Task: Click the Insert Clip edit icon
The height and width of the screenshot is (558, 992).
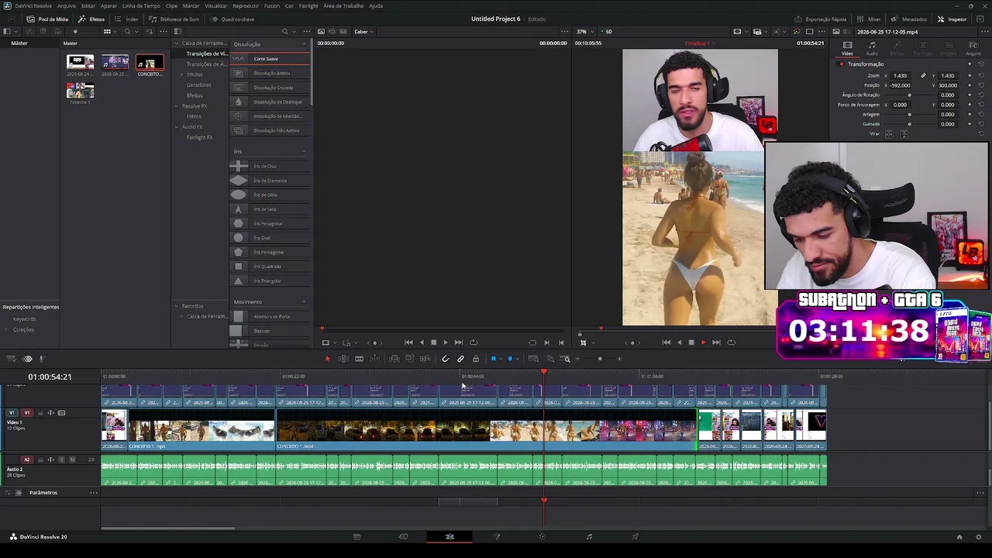Action: pos(394,359)
